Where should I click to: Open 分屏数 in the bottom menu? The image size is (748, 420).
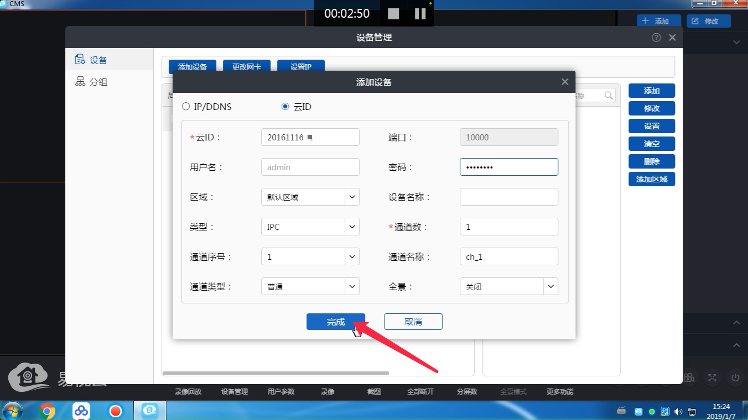[x=467, y=392]
